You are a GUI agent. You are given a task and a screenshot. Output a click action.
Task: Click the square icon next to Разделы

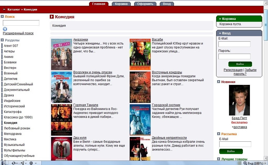tap(2, 40)
